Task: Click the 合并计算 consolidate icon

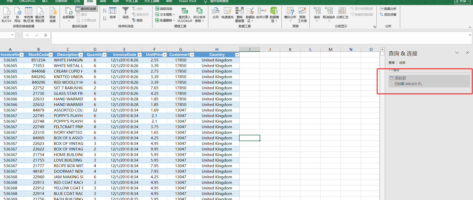Action: click(x=262, y=13)
